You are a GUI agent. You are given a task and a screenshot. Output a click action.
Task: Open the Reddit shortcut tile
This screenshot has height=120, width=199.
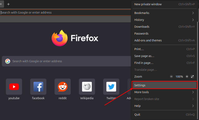pos(62,87)
